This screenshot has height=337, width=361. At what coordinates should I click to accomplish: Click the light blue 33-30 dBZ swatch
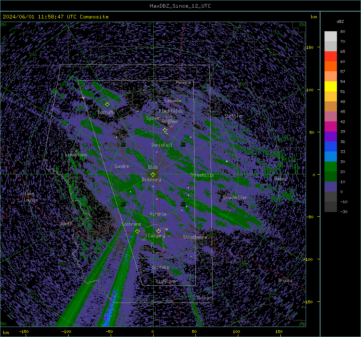point(331,157)
